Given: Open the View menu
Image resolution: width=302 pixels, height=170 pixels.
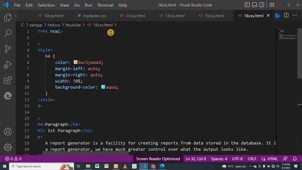Looking at the screenshot, I should (x=64, y=5).
